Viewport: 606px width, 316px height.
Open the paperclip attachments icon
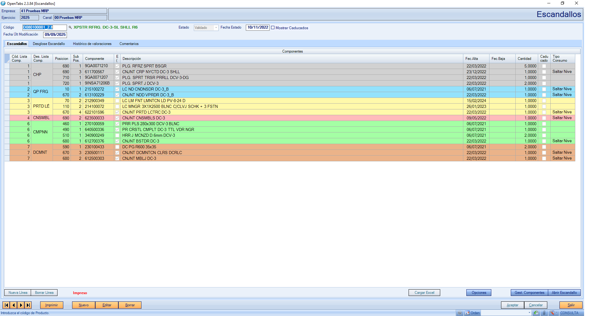(544, 313)
